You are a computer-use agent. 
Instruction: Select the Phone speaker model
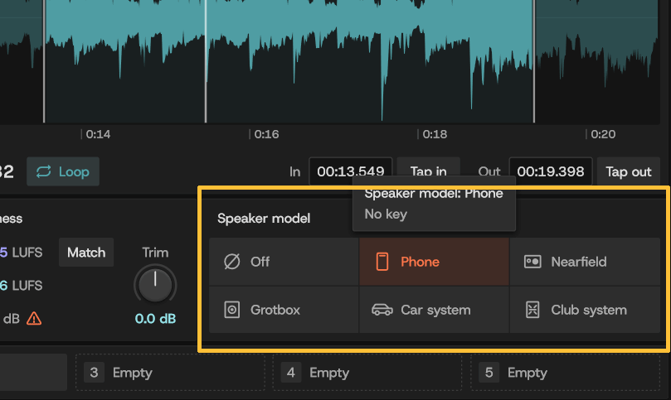coord(434,262)
